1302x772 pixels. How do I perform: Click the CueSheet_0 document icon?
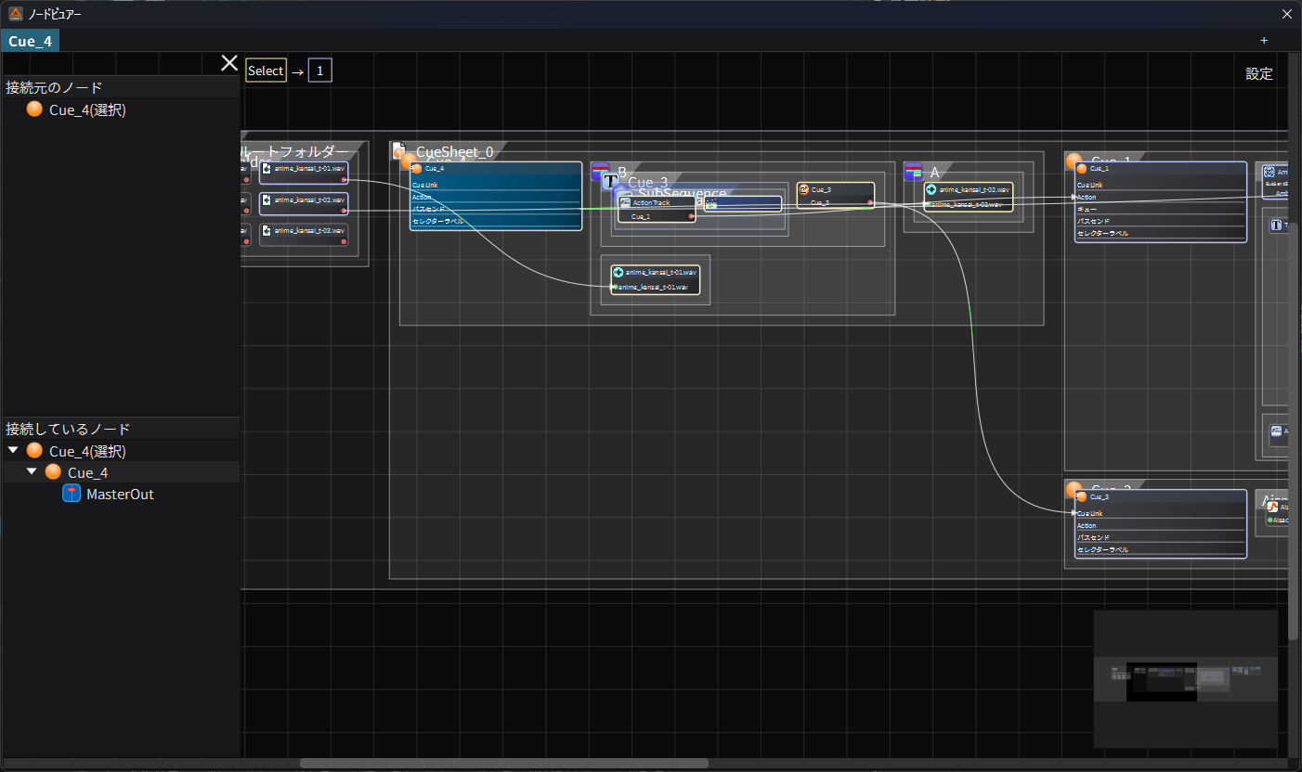click(399, 150)
